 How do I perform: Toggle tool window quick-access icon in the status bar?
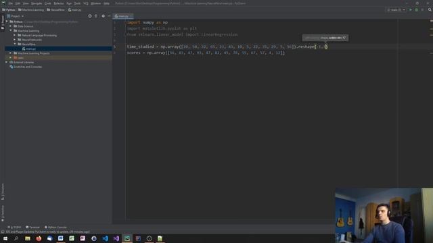pos(3,232)
